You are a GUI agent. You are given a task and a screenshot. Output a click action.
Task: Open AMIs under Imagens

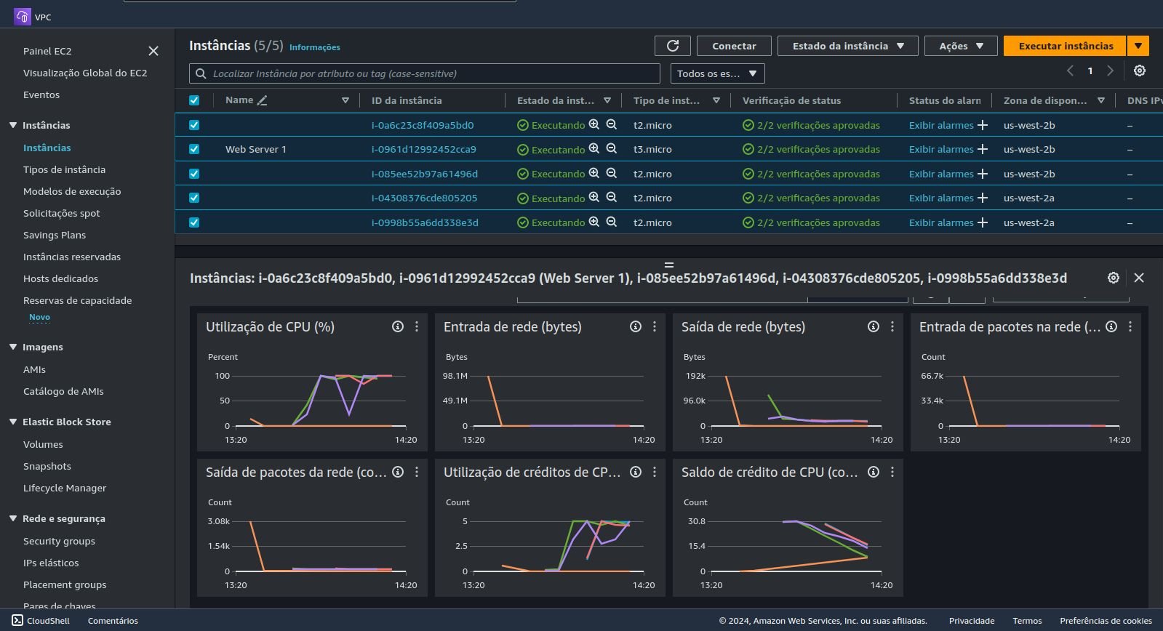click(x=34, y=369)
